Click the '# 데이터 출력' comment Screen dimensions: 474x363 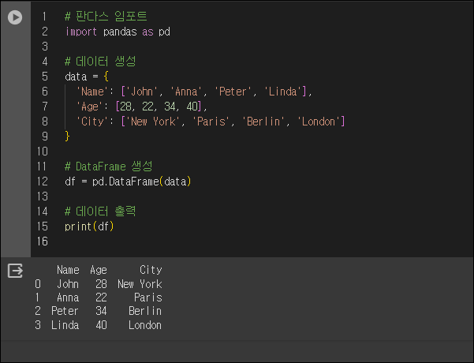100,211
